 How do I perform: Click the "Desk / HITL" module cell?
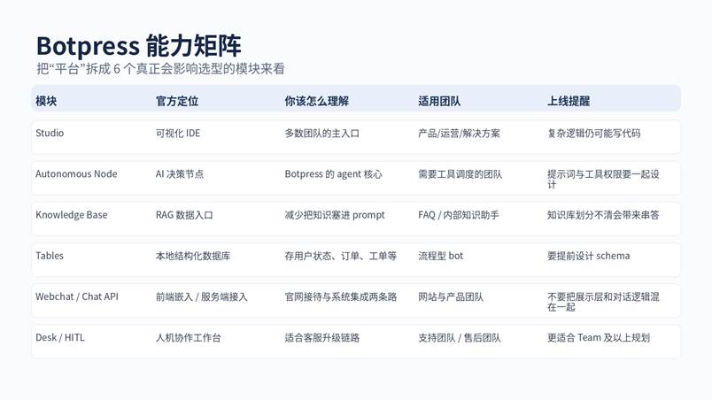tap(60, 337)
